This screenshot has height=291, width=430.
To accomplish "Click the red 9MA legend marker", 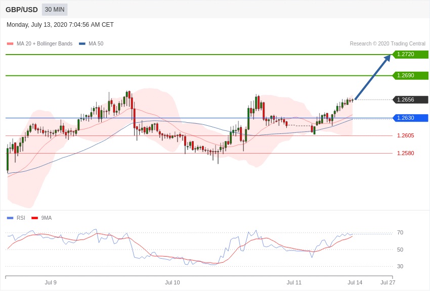I will click(x=34, y=218).
